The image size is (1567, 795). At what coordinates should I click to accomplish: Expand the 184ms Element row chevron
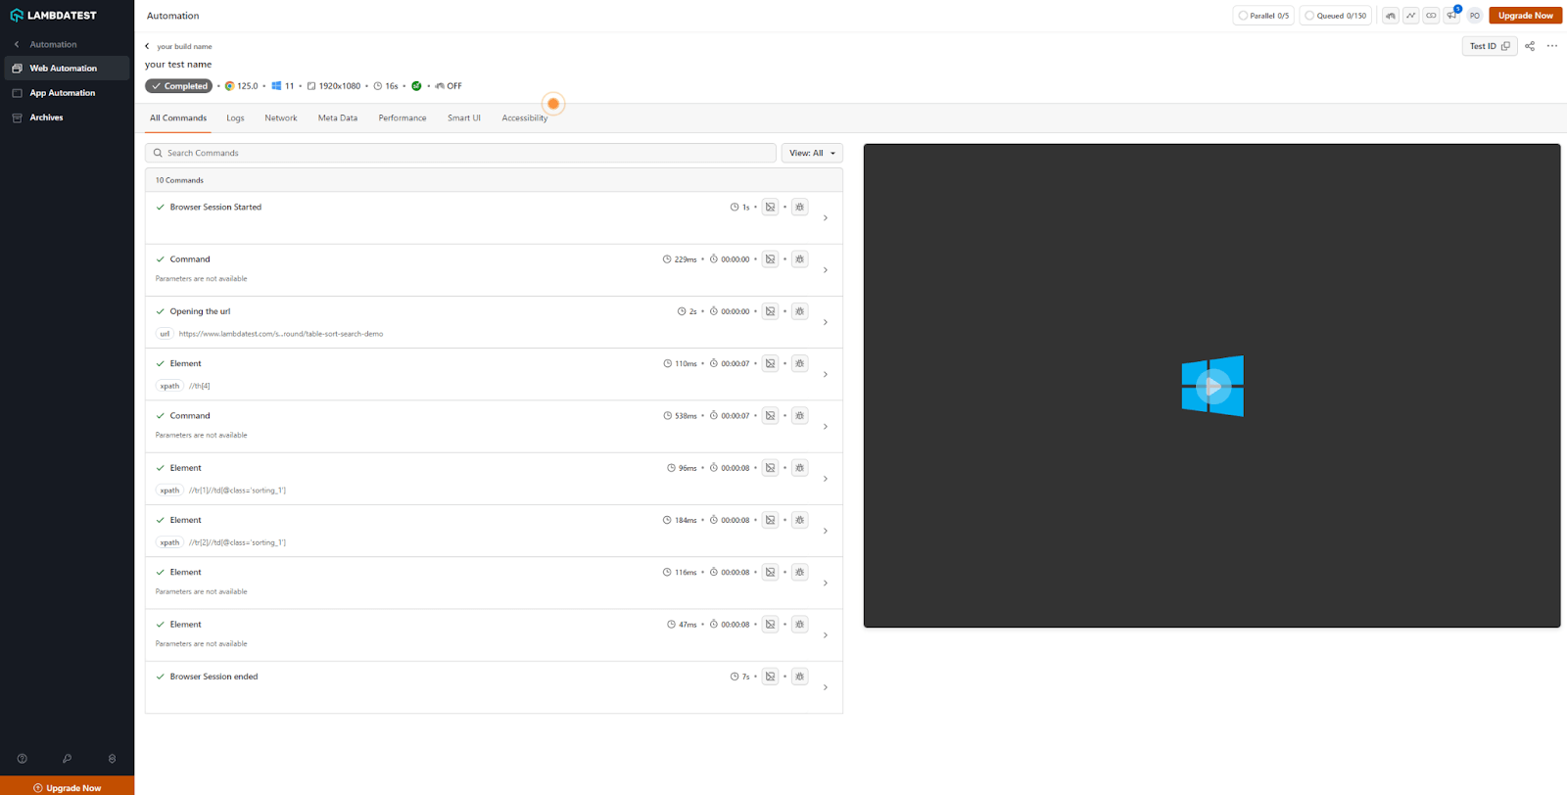coord(826,531)
